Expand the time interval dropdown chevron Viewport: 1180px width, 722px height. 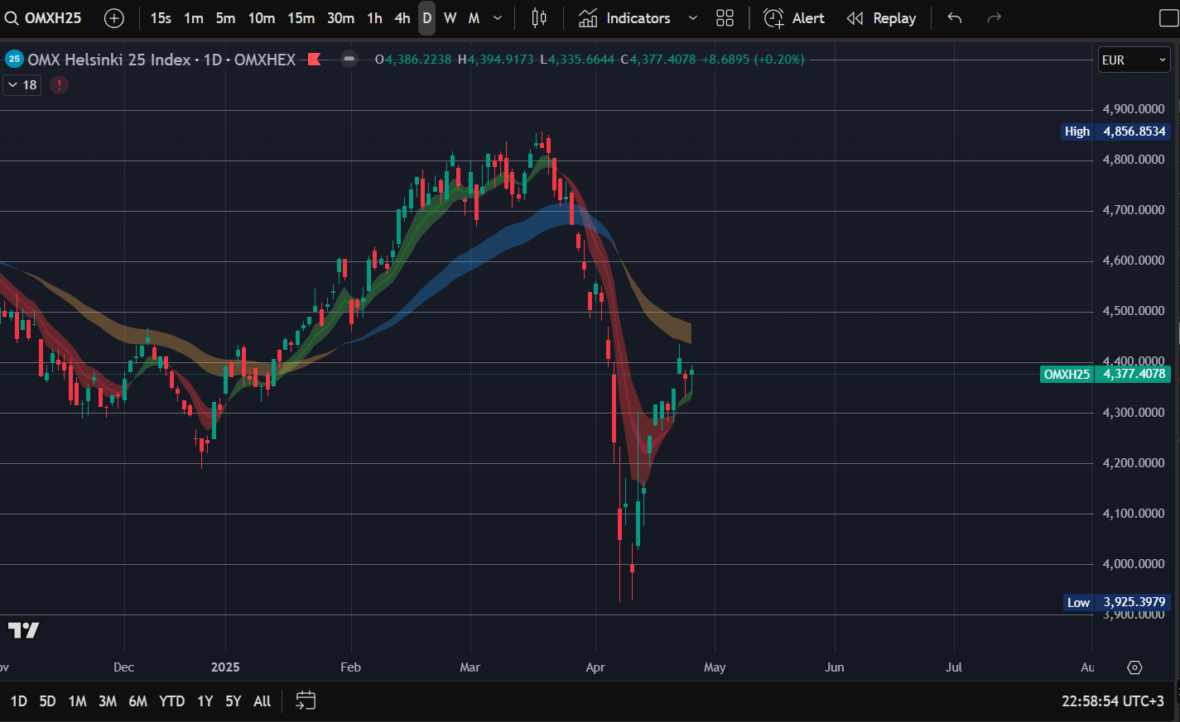[497, 18]
